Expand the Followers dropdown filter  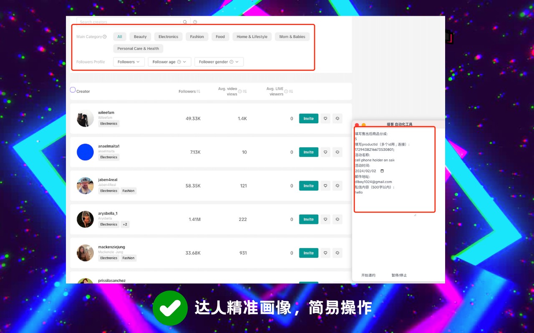click(129, 62)
